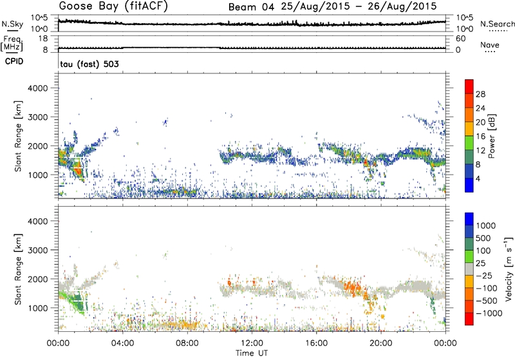Click the '12' label on Power colorbar

480,150
